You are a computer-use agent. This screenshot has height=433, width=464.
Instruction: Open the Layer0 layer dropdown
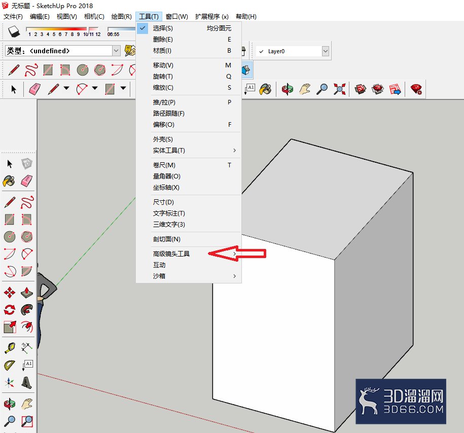coord(325,51)
